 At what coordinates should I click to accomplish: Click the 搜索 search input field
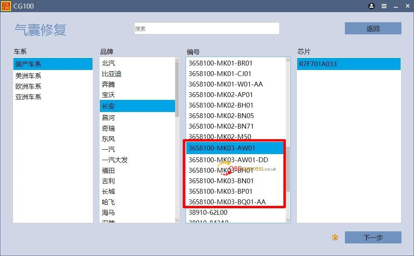point(207,28)
